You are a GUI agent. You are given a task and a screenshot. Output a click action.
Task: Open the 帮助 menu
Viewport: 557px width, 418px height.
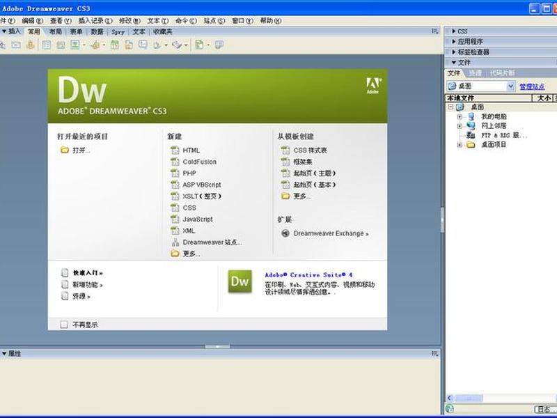pos(271,21)
